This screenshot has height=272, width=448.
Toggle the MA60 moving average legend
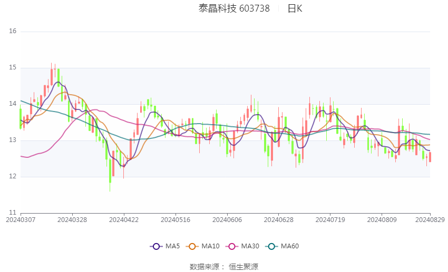282,246
